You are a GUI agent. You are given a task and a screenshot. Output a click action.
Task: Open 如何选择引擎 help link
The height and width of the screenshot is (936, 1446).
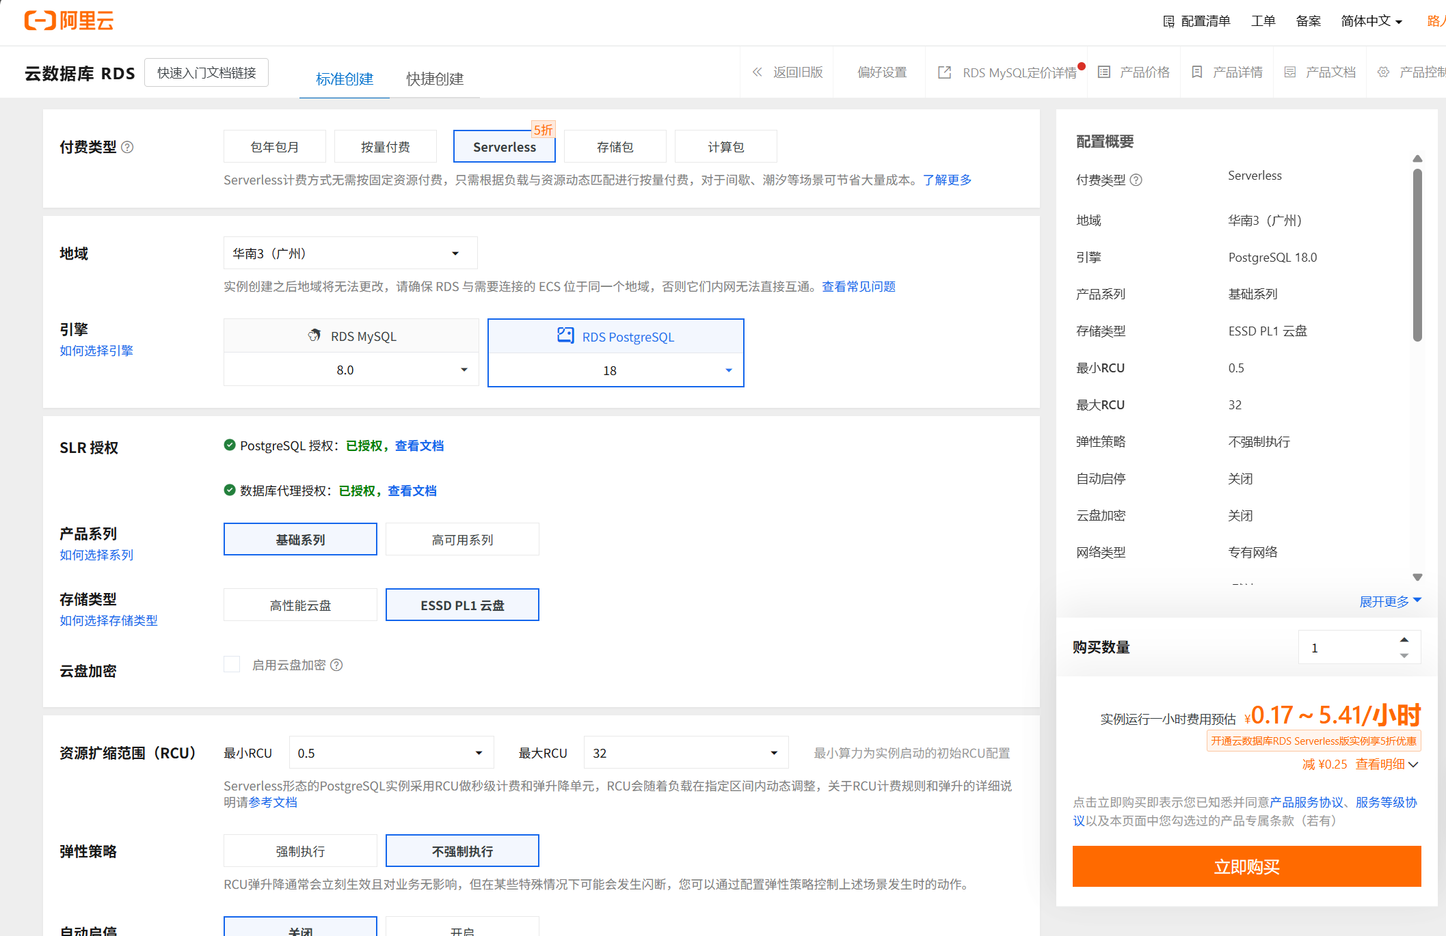pos(96,350)
